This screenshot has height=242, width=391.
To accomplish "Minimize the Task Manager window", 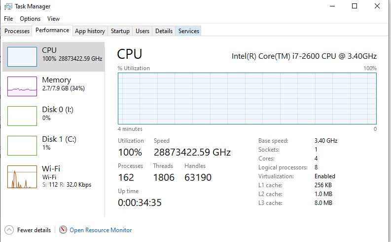I will pos(332,6).
